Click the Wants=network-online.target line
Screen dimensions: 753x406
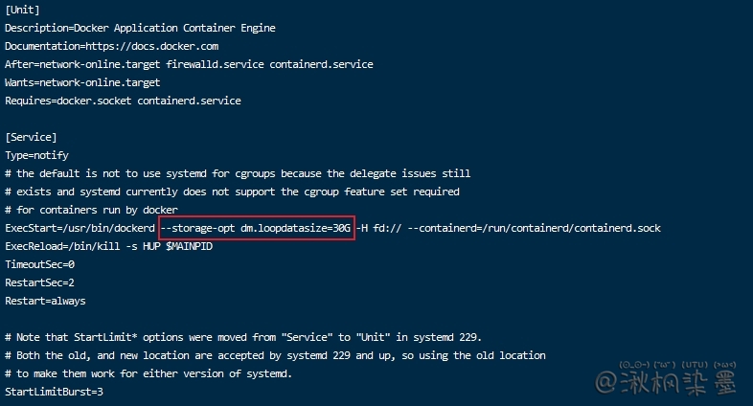pyautogui.click(x=82, y=82)
